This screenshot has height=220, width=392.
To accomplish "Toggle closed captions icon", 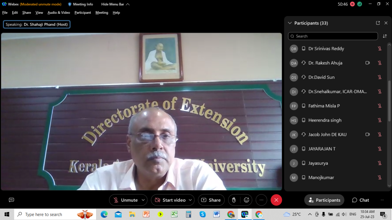I will click(11, 200).
